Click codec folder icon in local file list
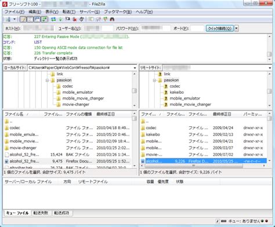This screenshot has width=275, height=227. [x=6, y=128]
